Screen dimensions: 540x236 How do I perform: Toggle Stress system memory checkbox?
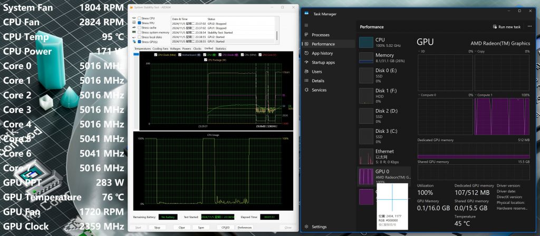pyautogui.click(x=139, y=32)
